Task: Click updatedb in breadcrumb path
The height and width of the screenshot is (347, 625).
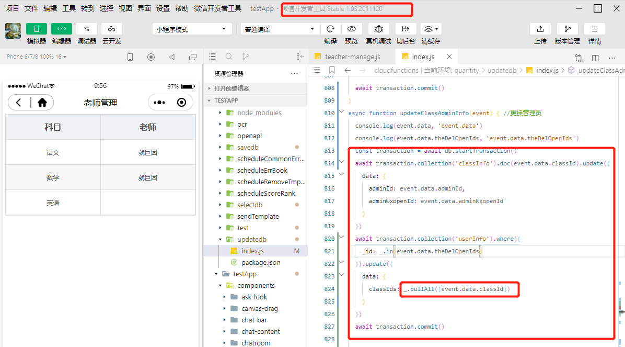Action: [x=502, y=70]
